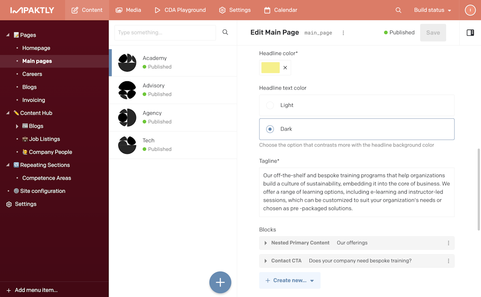Open the three-dot menu beside main_page
The height and width of the screenshot is (297, 481).
344,33
